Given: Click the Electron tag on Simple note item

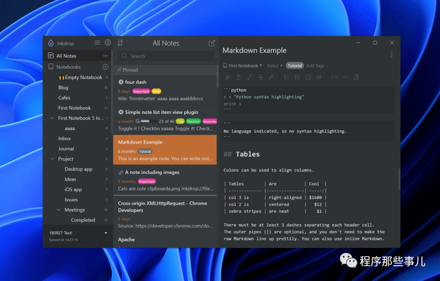Looking at the screenshot, I should pos(194,121).
